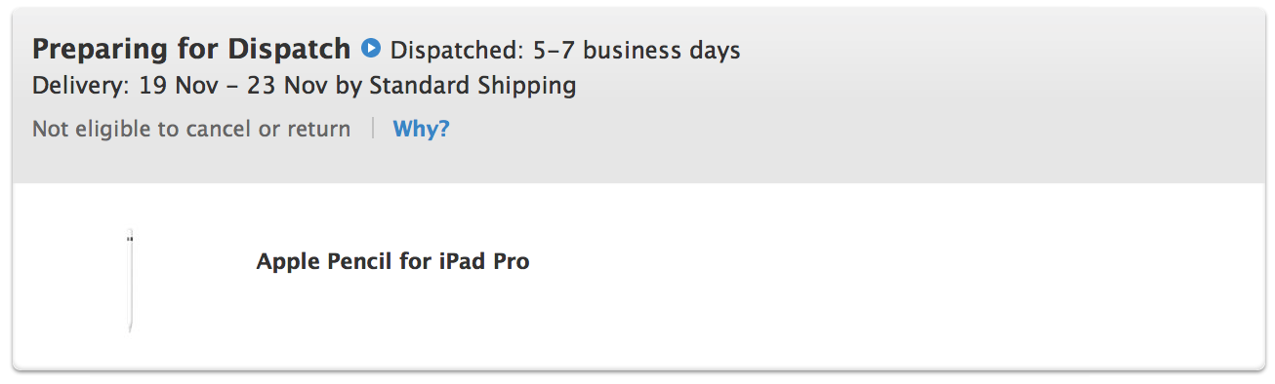Viewport: 1275px width, 384px height.
Task: Click the middle of the Apple Pencil body
Action: click(x=130, y=283)
